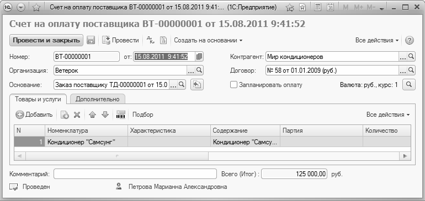Click the Подбор button

(142, 115)
